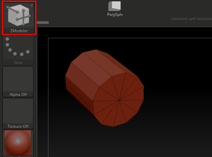Click the center vertex of the cylinder cap
Viewport: 212px width, 157px height.
click(119, 100)
